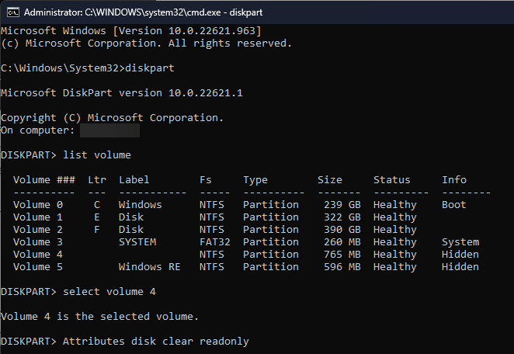Click the 'Info' column header
The width and height of the screenshot is (514, 354).
(454, 179)
